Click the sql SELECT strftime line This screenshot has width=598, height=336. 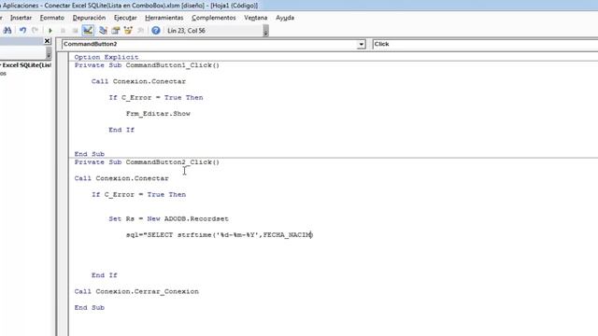[x=220, y=235]
